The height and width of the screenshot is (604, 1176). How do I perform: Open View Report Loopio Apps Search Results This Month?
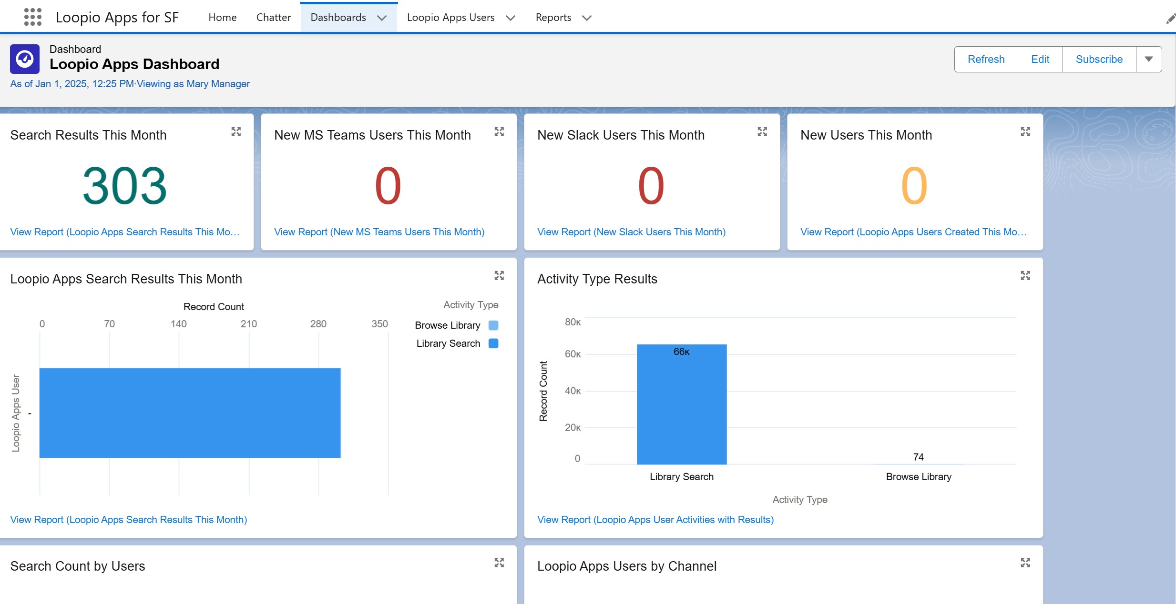pos(129,520)
